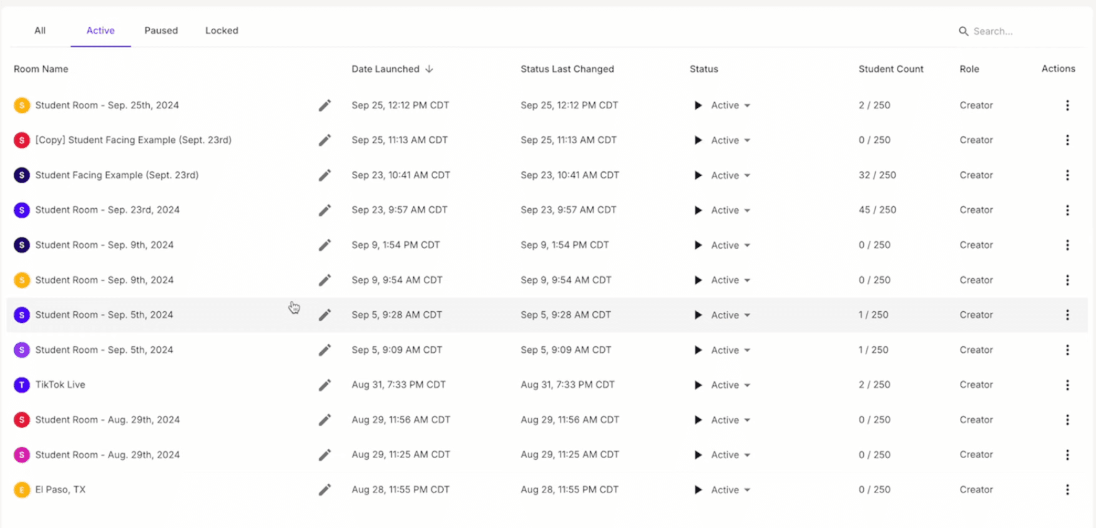Expand Active status dropdown for TikTok Live
Screen dimensions: 1096x528
pyautogui.click(x=747, y=385)
